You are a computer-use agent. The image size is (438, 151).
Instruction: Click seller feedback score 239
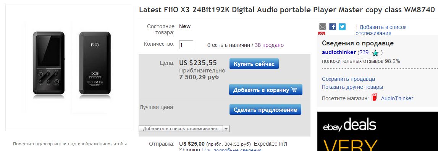click(x=364, y=52)
